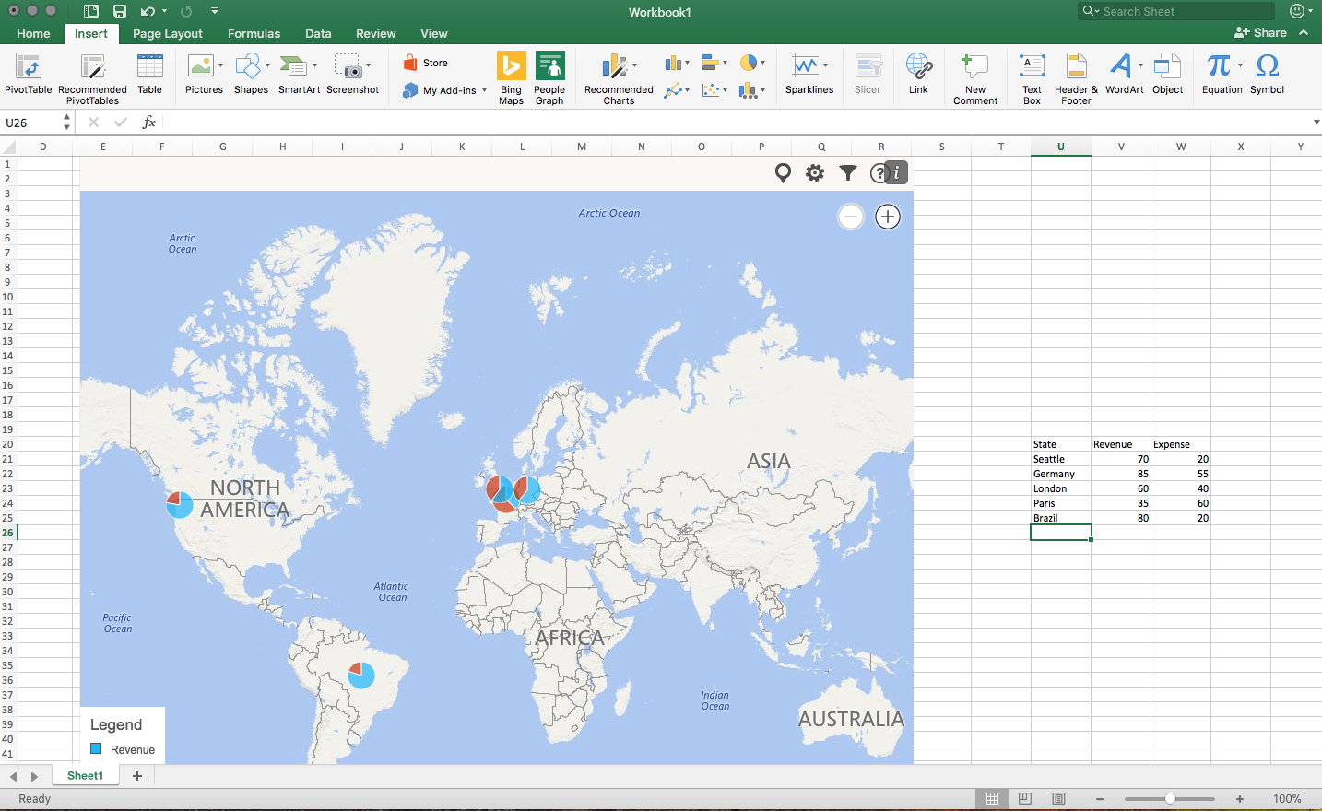This screenshot has width=1322, height=811.
Task: Insert Pictures from the ribbon
Action: click(x=204, y=74)
